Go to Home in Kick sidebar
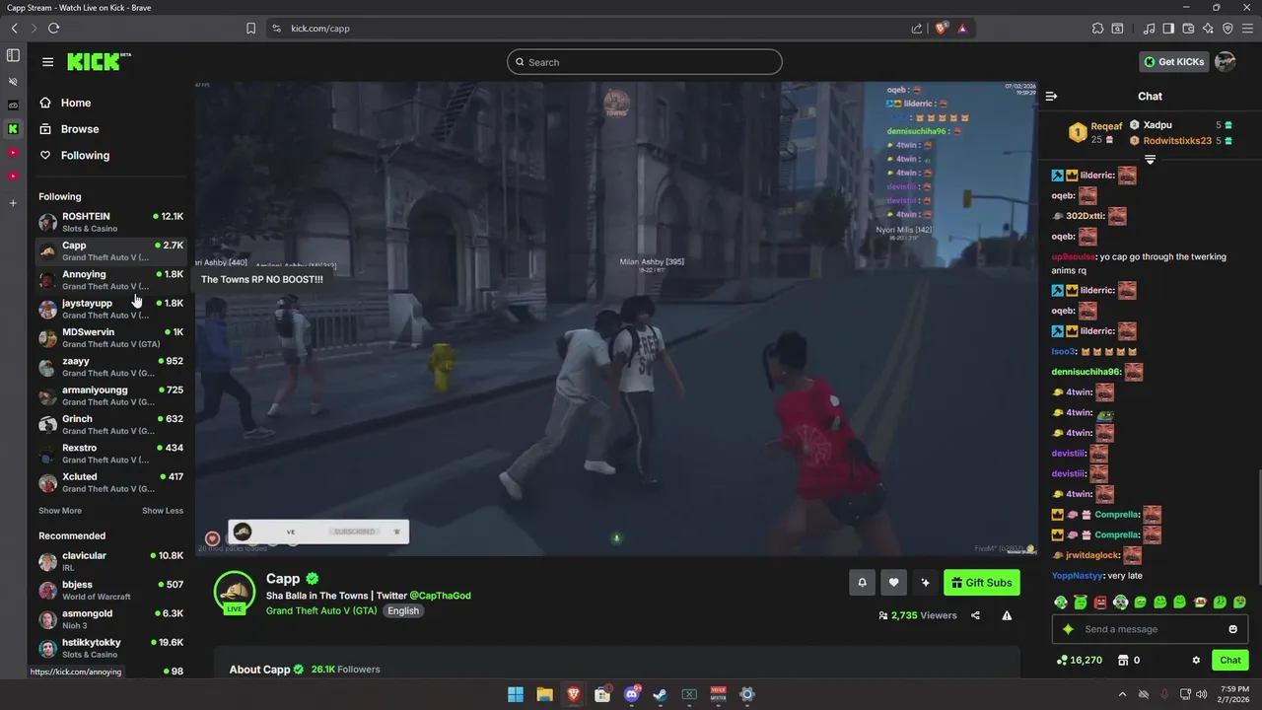This screenshot has height=710, width=1262. pos(76,103)
